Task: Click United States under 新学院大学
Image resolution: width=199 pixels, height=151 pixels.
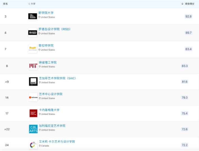Action: click(48, 17)
